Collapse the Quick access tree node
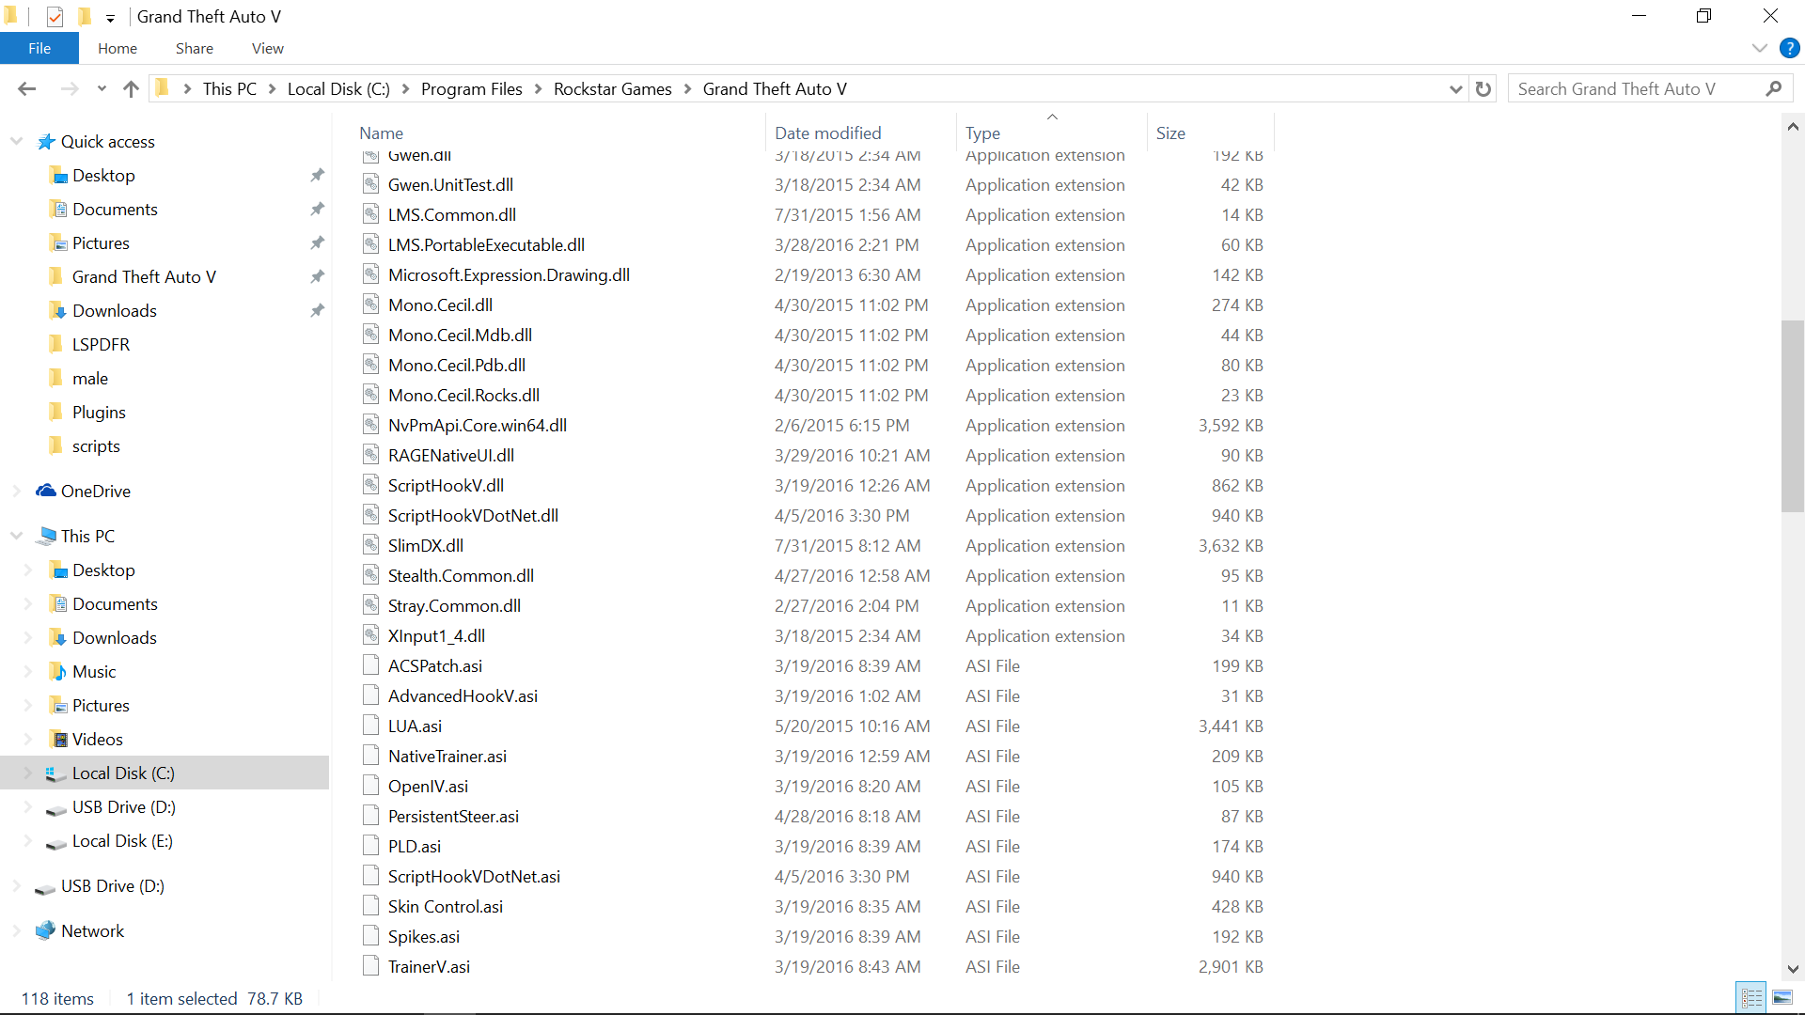1805x1015 pixels. [17, 141]
